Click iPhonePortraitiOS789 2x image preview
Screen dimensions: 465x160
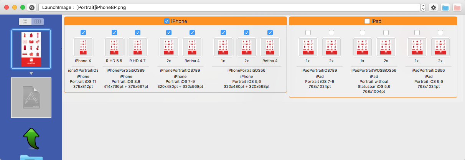tap(169, 47)
